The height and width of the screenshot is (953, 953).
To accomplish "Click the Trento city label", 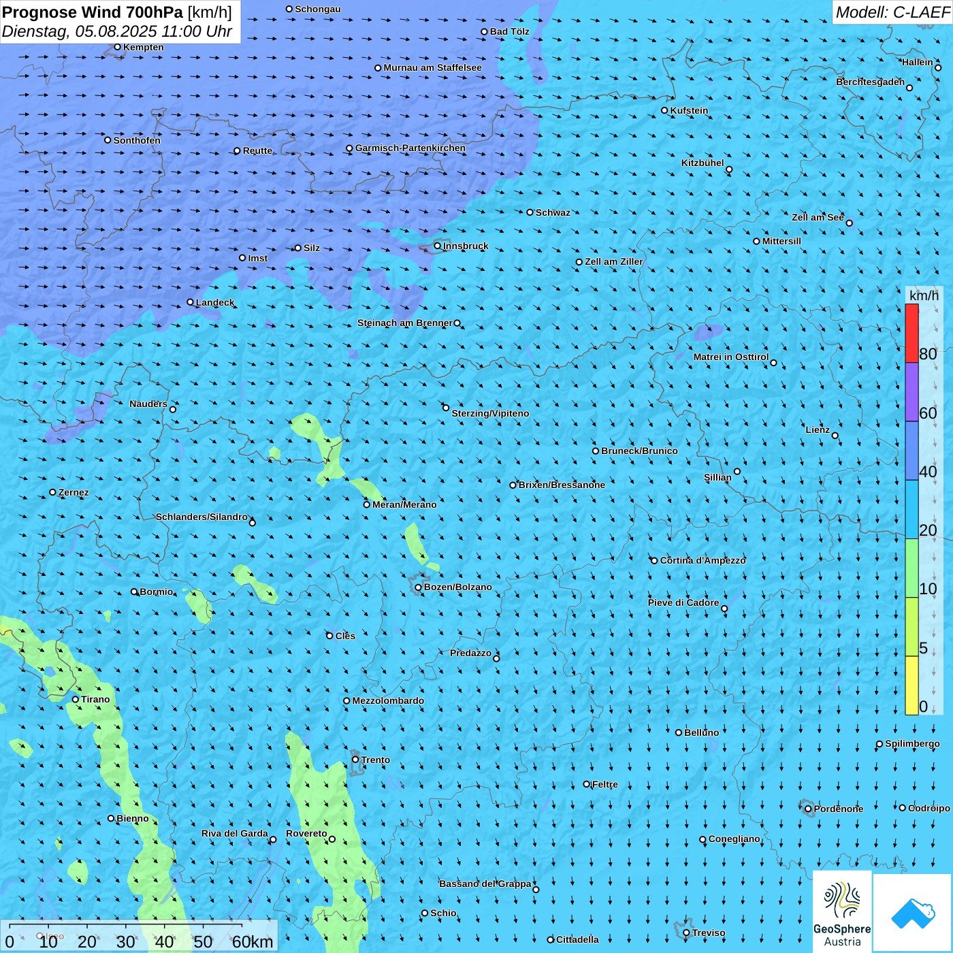I will pyautogui.click(x=376, y=760).
